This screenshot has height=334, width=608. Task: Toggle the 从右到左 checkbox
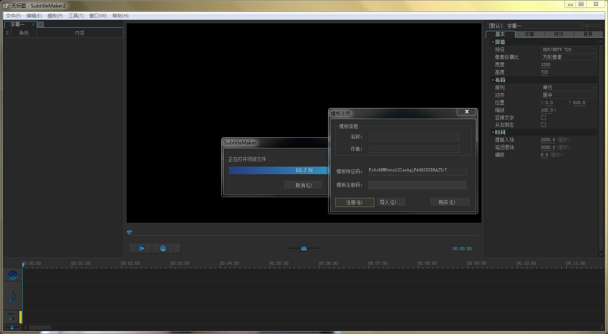point(543,125)
